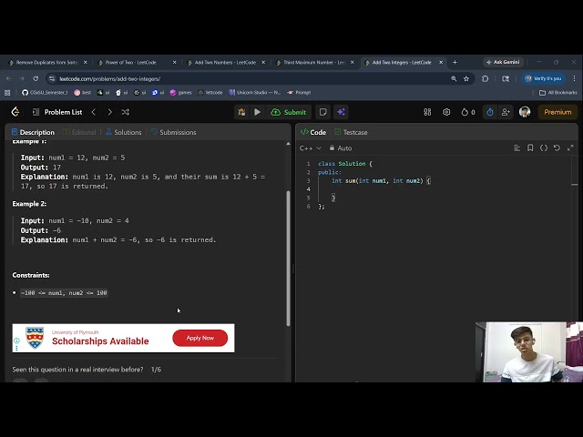Viewport: 583px width, 437px height.
Task: Submit the solution
Action: click(x=289, y=112)
